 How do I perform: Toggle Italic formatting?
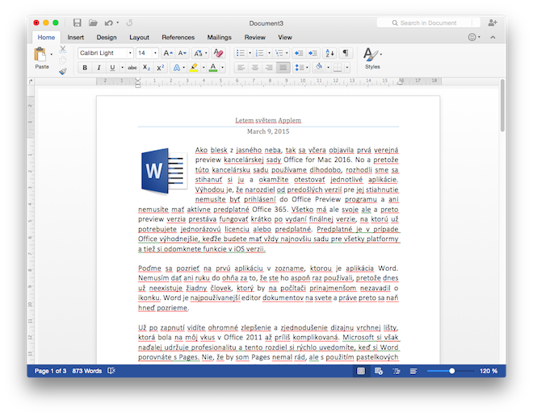(x=98, y=68)
